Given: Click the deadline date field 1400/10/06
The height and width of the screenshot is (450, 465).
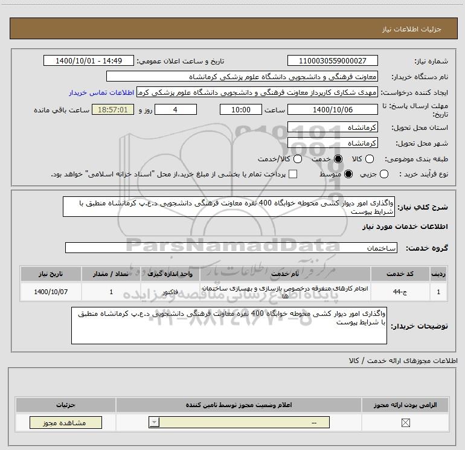Looking at the screenshot, I should (x=332, y=109).
